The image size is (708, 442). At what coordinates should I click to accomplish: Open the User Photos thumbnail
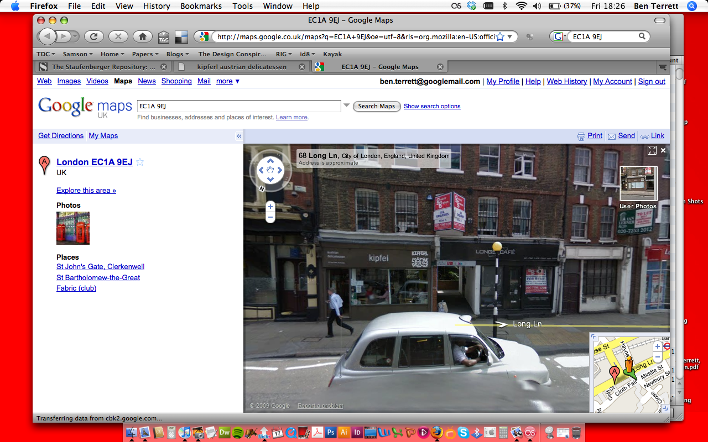click(638, 185)
